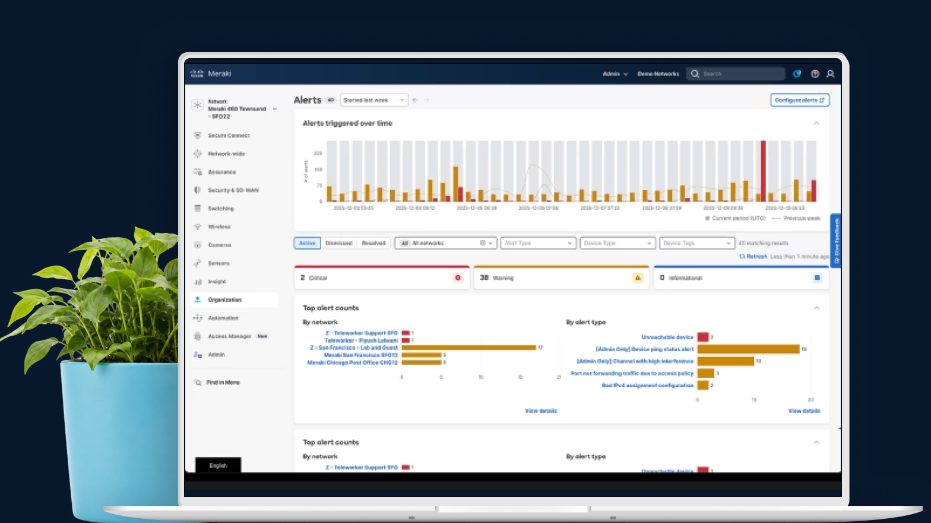Open the Access Manager icon
Screen dimensions: 931x523
[198, 336]
